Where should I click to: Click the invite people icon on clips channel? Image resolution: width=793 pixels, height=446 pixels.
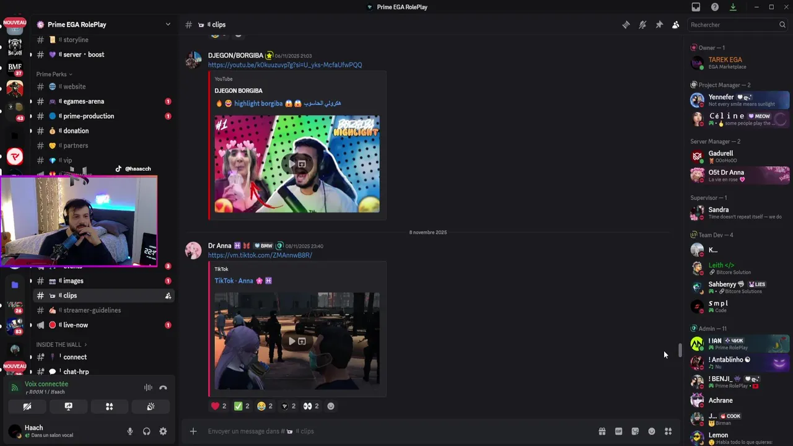coord(168,296)
